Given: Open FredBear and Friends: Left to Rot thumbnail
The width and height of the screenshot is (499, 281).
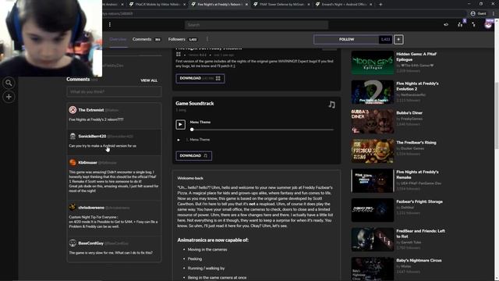Looking at the screenshot, I should 373,240.
